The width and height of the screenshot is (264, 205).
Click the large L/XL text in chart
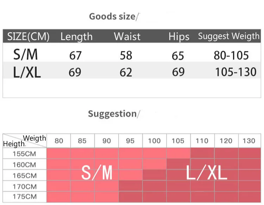click(x=207, y=172)
